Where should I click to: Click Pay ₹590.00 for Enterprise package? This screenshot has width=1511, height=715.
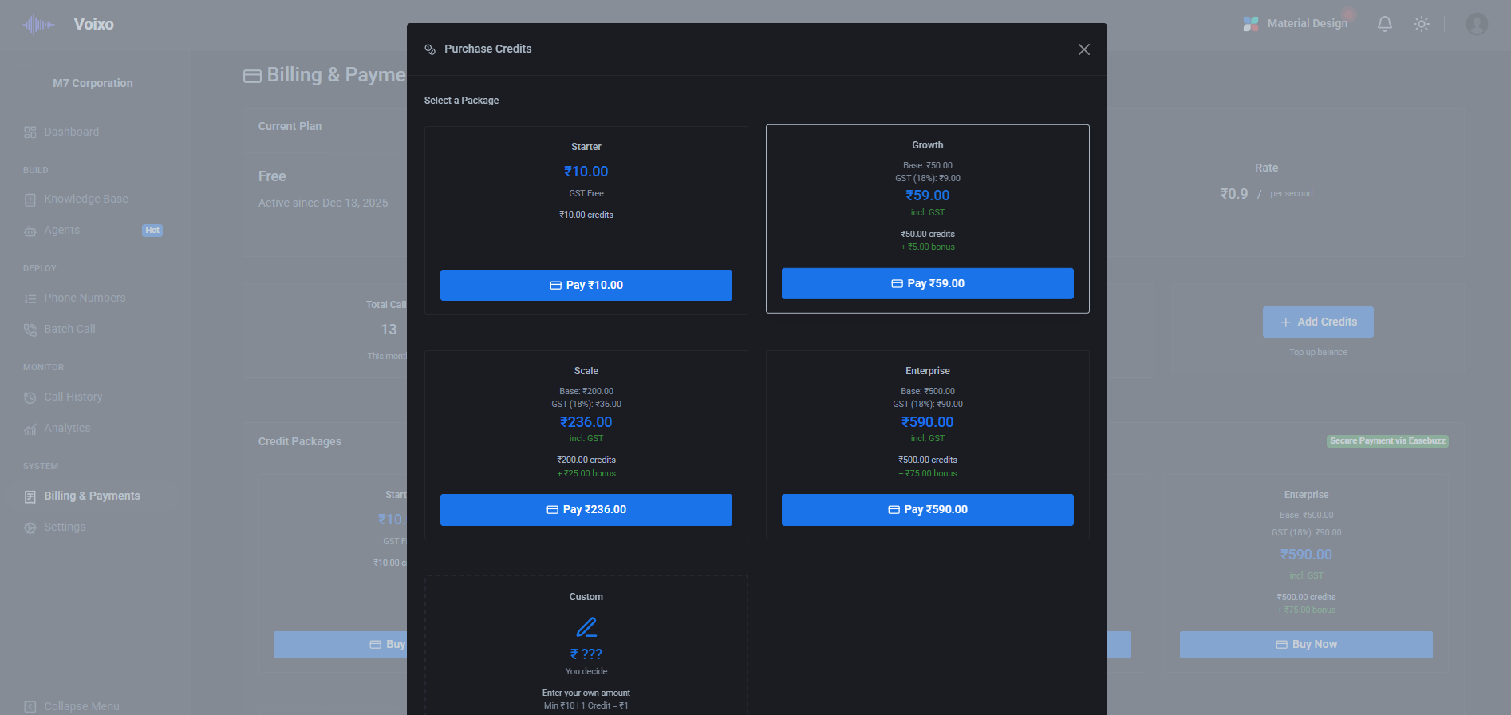[928, 509]
